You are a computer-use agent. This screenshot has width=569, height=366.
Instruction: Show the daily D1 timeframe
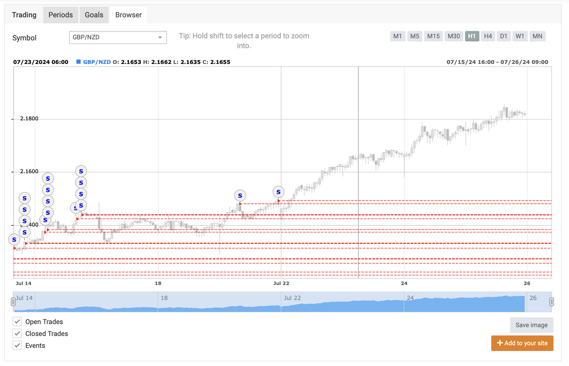(504, 36)
